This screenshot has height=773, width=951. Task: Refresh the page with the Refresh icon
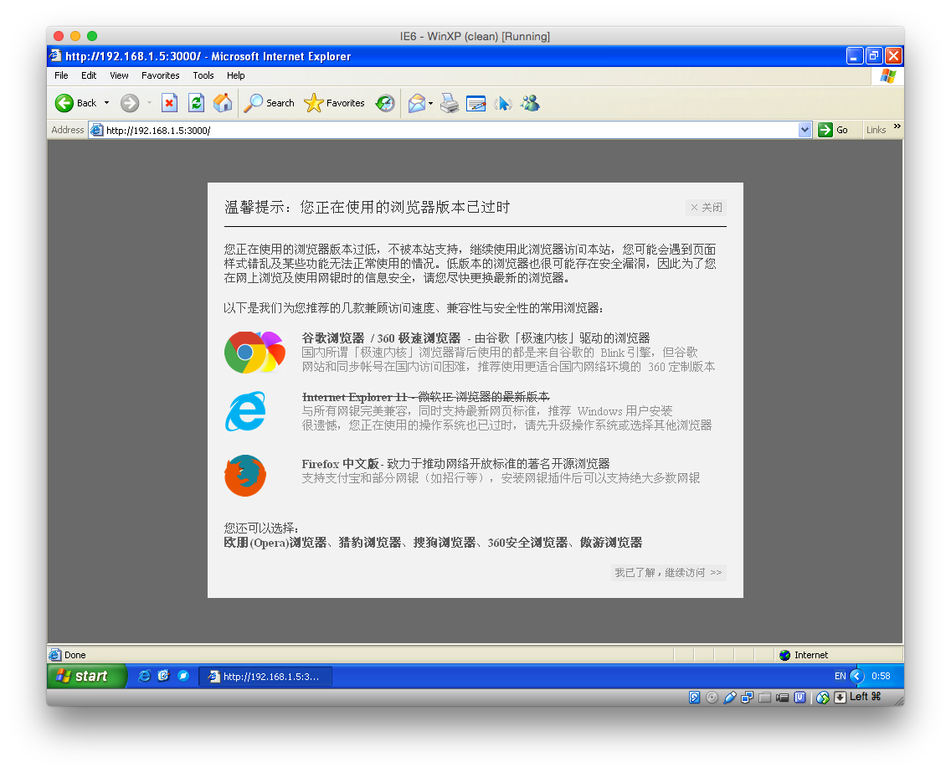click(x=196, y=103)
